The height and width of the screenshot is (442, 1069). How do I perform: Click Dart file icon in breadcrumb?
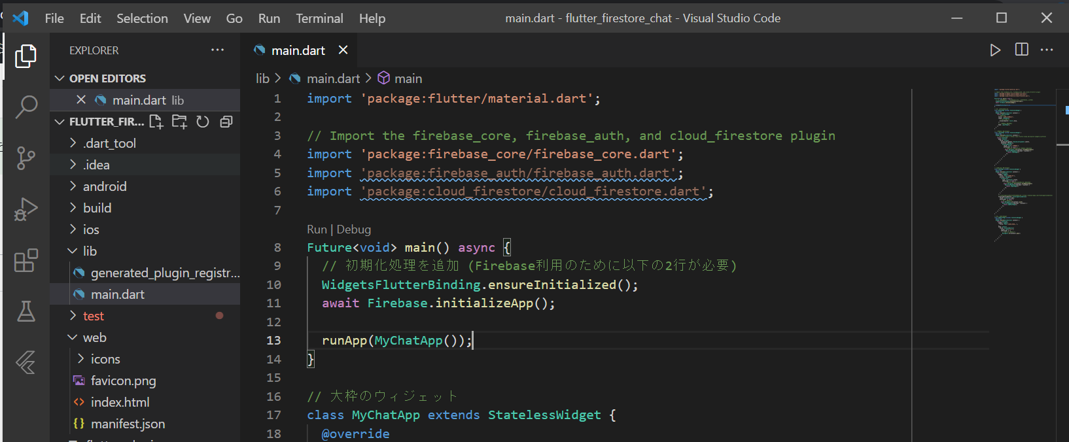pos(295,78)
